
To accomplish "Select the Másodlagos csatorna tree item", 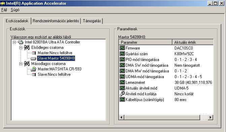I will pyautogui.click(x=48, y=64).
